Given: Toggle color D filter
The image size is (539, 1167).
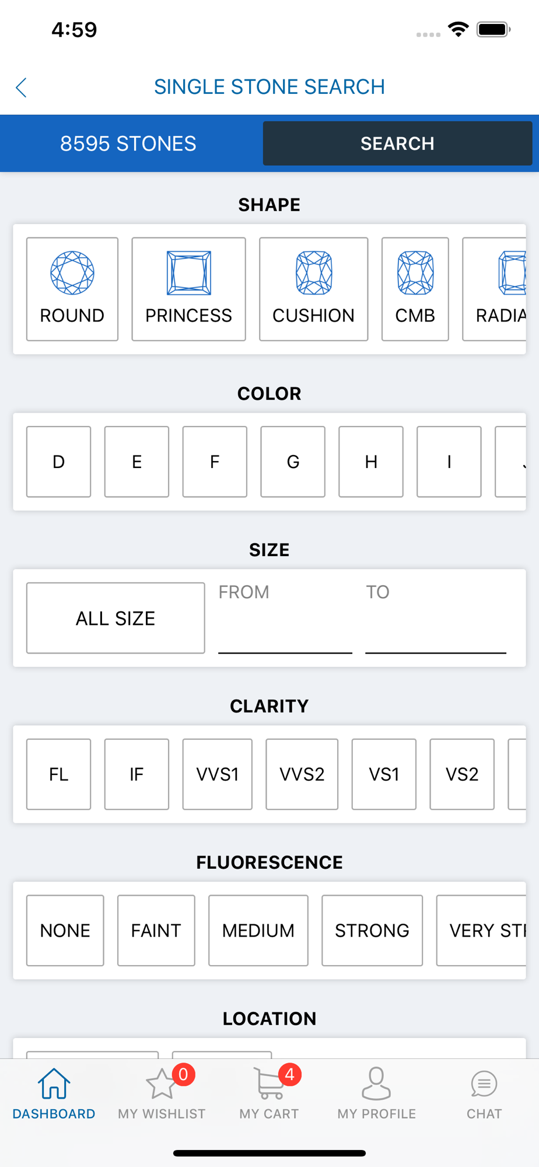Looking at the screenshot, I should tap(59, 462).
